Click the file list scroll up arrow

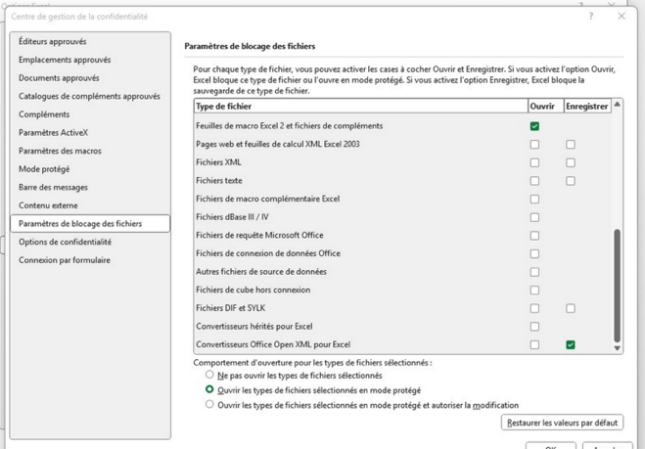coord(617,105)
